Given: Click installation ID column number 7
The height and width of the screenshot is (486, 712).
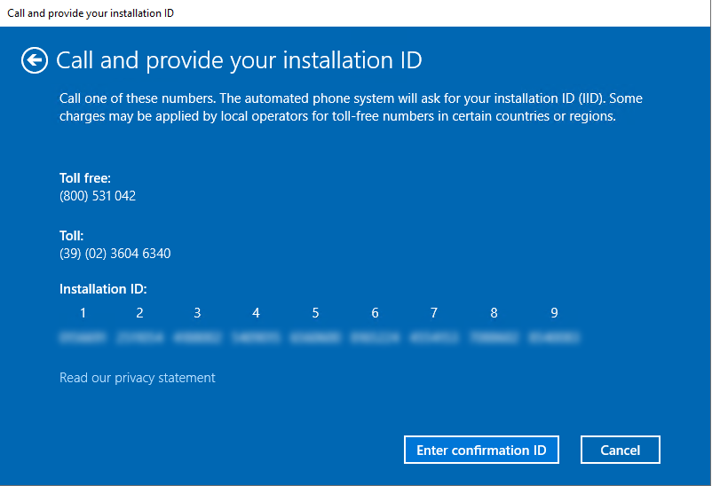Looking at the screenshot, I should point(433,313).
